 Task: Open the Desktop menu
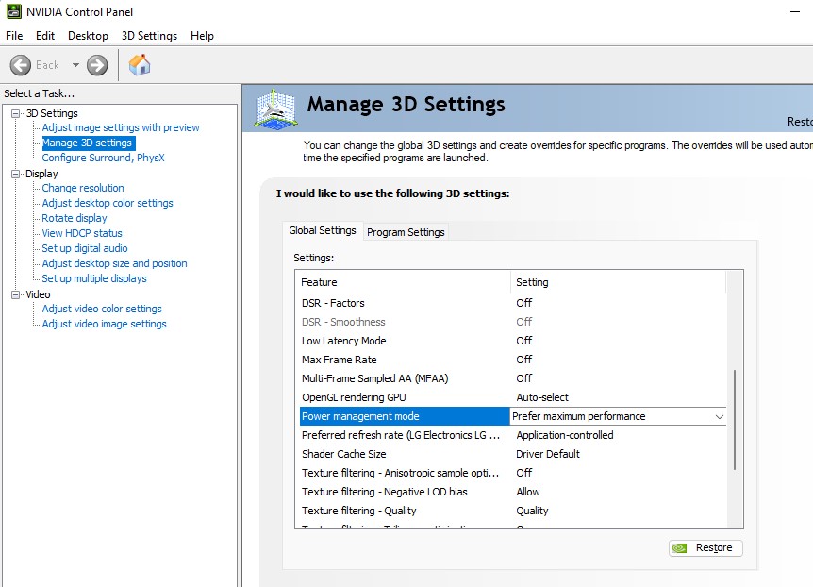(x=88, y=36)
